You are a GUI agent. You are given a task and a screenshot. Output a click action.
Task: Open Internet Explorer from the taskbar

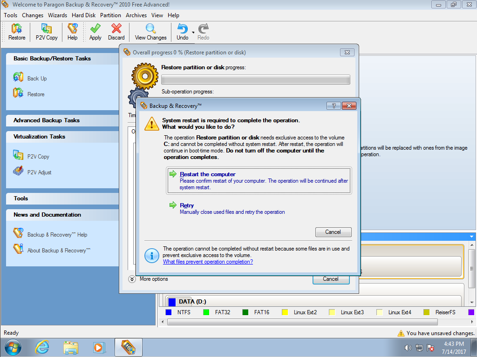click(42, 347)
